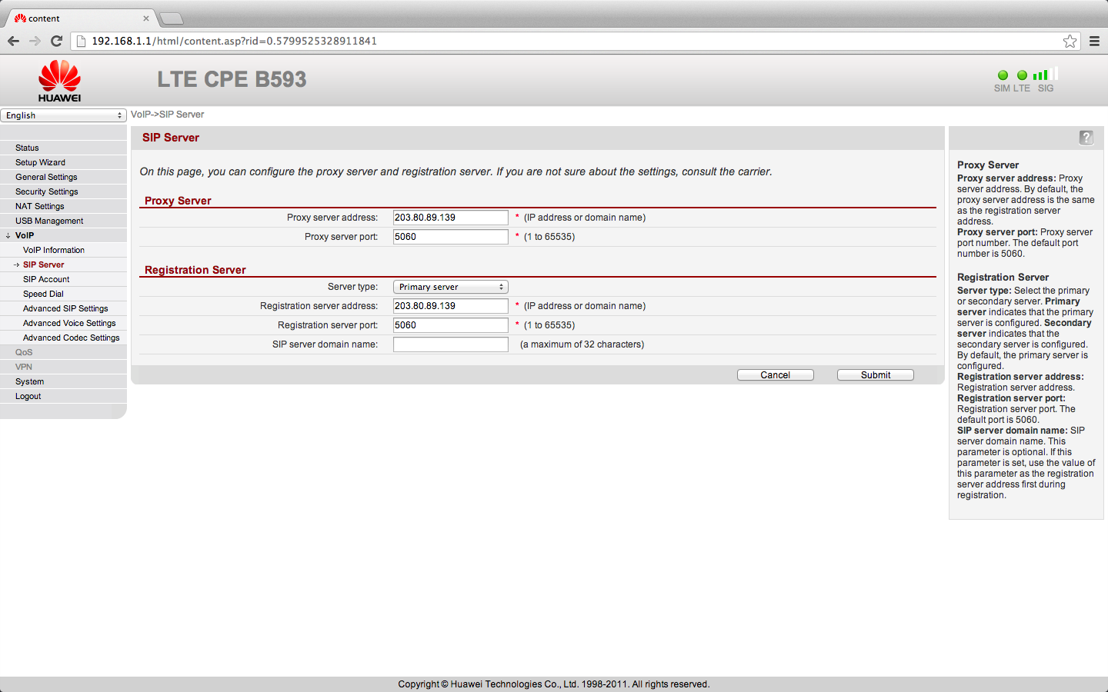Image resolution: width=1108 pixels, height=692 pixels.
Task: Collapse the VoIP menu section
Action: (25, 235)
